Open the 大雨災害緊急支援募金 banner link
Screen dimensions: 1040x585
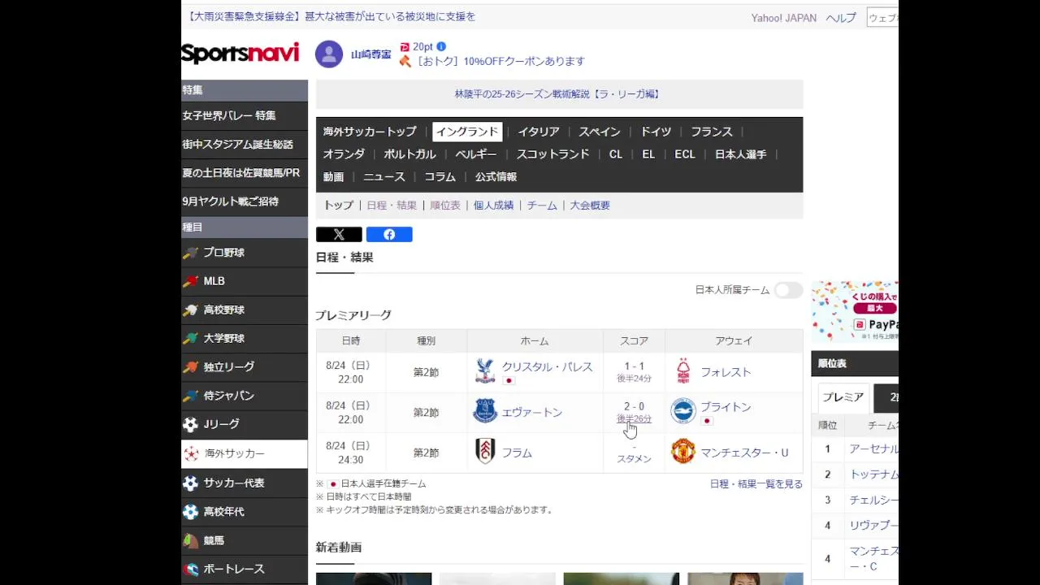[x=330, y=16]
